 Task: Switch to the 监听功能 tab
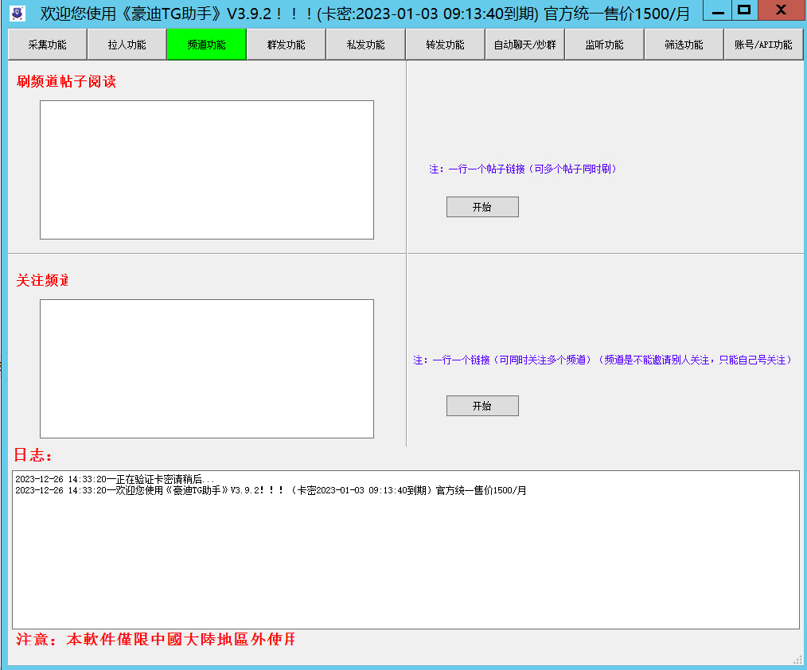click(x=604, y=45)
